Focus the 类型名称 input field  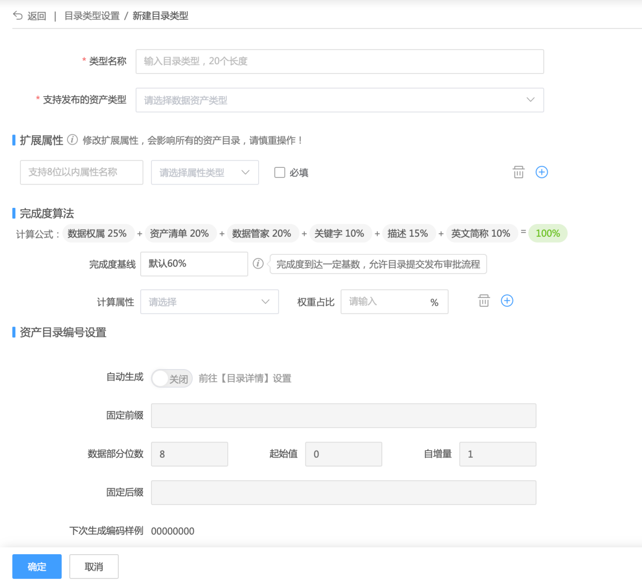(x=340, y=62)
